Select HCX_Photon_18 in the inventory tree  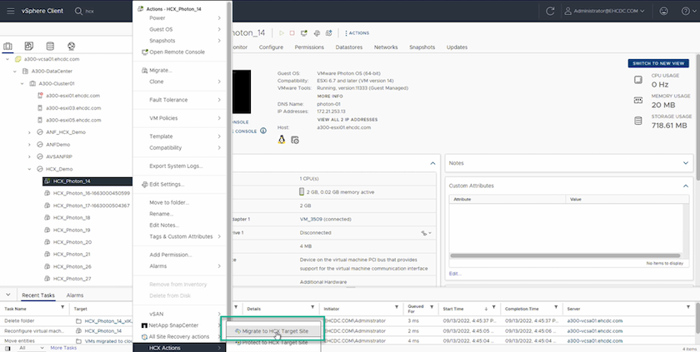(71, 217)
